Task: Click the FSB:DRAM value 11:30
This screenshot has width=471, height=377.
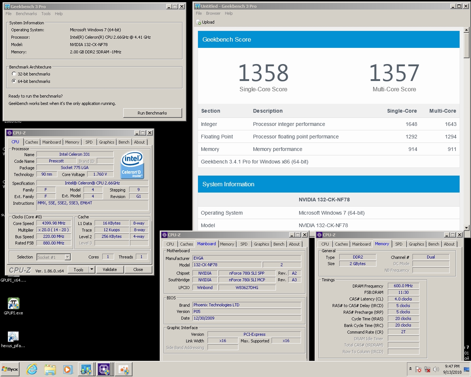Action: coord(403,292)
